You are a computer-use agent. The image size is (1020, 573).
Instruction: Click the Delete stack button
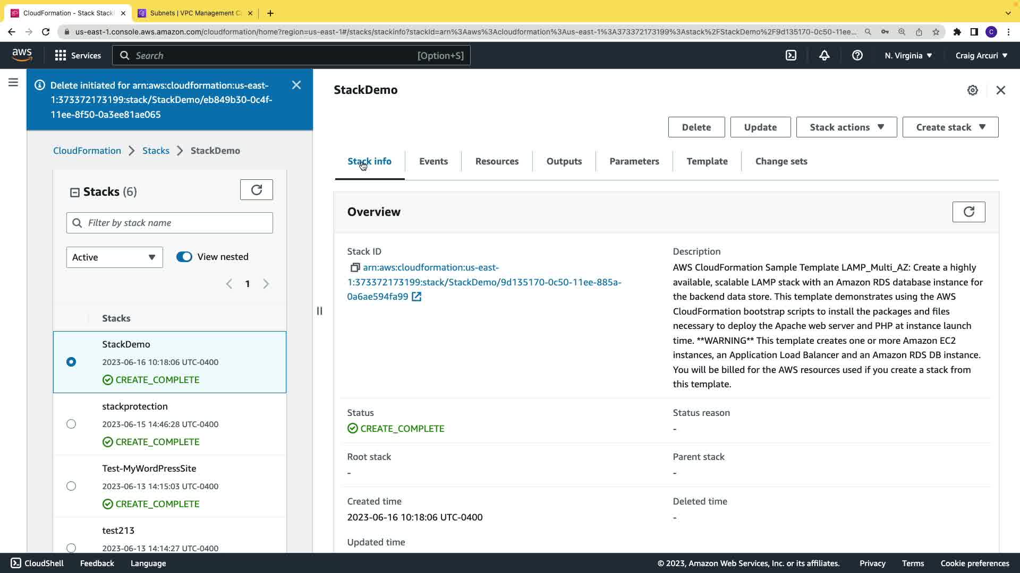coord(696,127)
